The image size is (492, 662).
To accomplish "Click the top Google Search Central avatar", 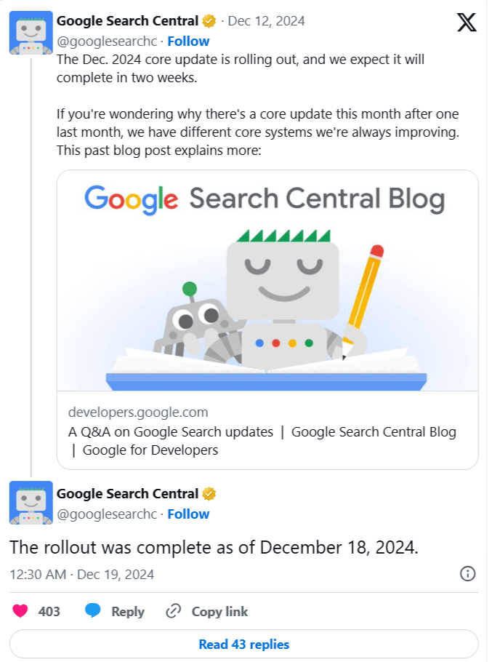I will [31, 32].
